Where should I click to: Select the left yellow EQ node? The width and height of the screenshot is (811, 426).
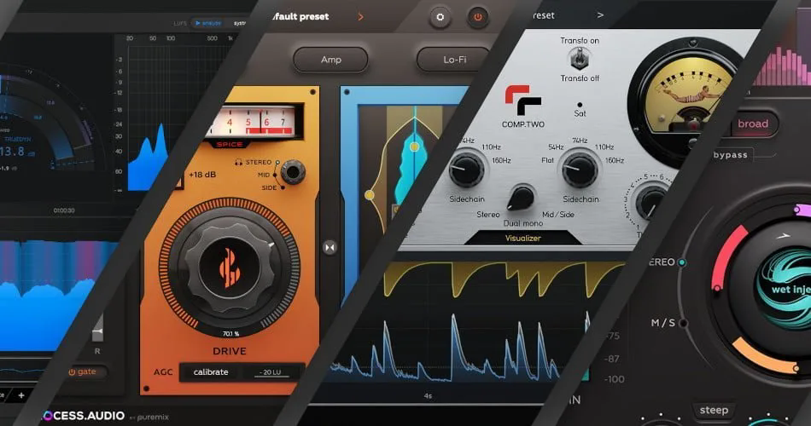pyautogui.click(x=370, y=195)
